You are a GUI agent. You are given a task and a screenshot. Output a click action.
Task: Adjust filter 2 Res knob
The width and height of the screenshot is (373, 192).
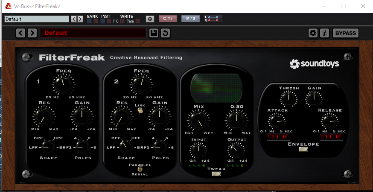(121, 117)
